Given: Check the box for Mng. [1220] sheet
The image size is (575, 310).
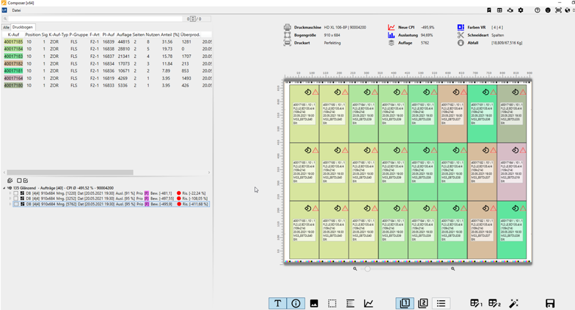Looking at the screenshot, I should pyautogui.click(x=15, y=193).
